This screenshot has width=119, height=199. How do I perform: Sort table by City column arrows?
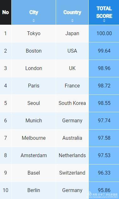coord(34,21)
